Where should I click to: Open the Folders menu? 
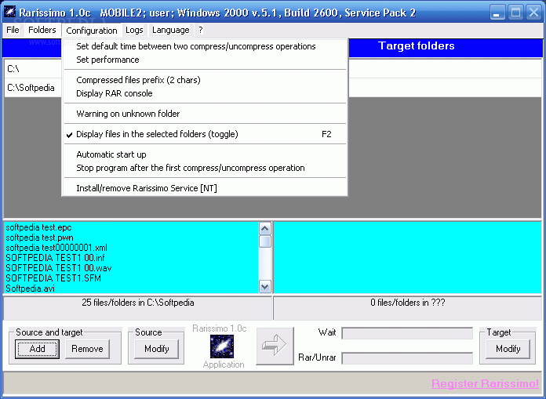[x=42, y=30]
